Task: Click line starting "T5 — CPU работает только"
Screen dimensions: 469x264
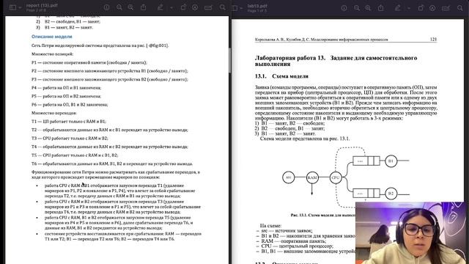Action: 75,155
